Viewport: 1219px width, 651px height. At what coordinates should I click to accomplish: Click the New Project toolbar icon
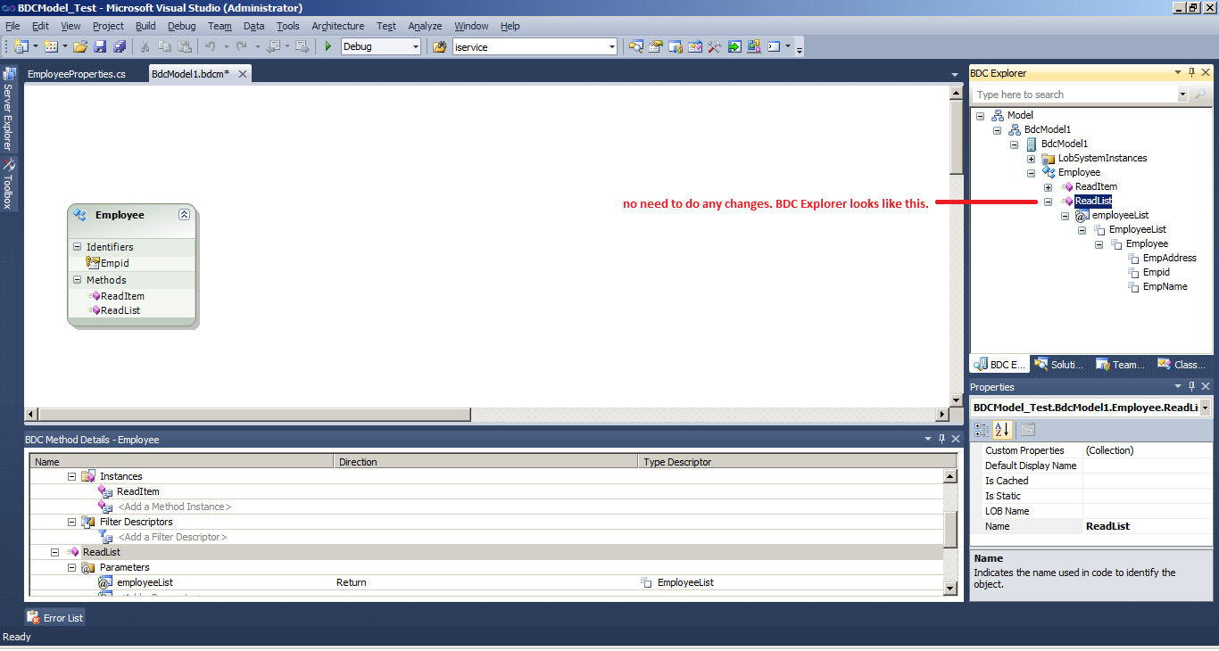(x=21, y=46)
